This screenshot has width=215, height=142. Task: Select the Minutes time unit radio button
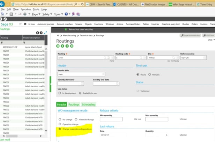coord(150,74)
